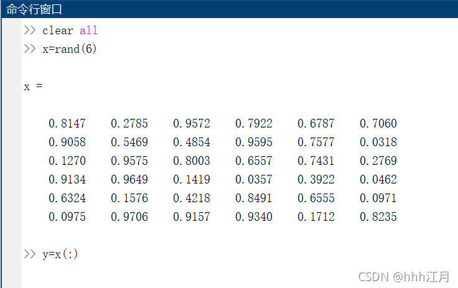
Task: Select matrix value 0.9649
Action: coord(129,179)
